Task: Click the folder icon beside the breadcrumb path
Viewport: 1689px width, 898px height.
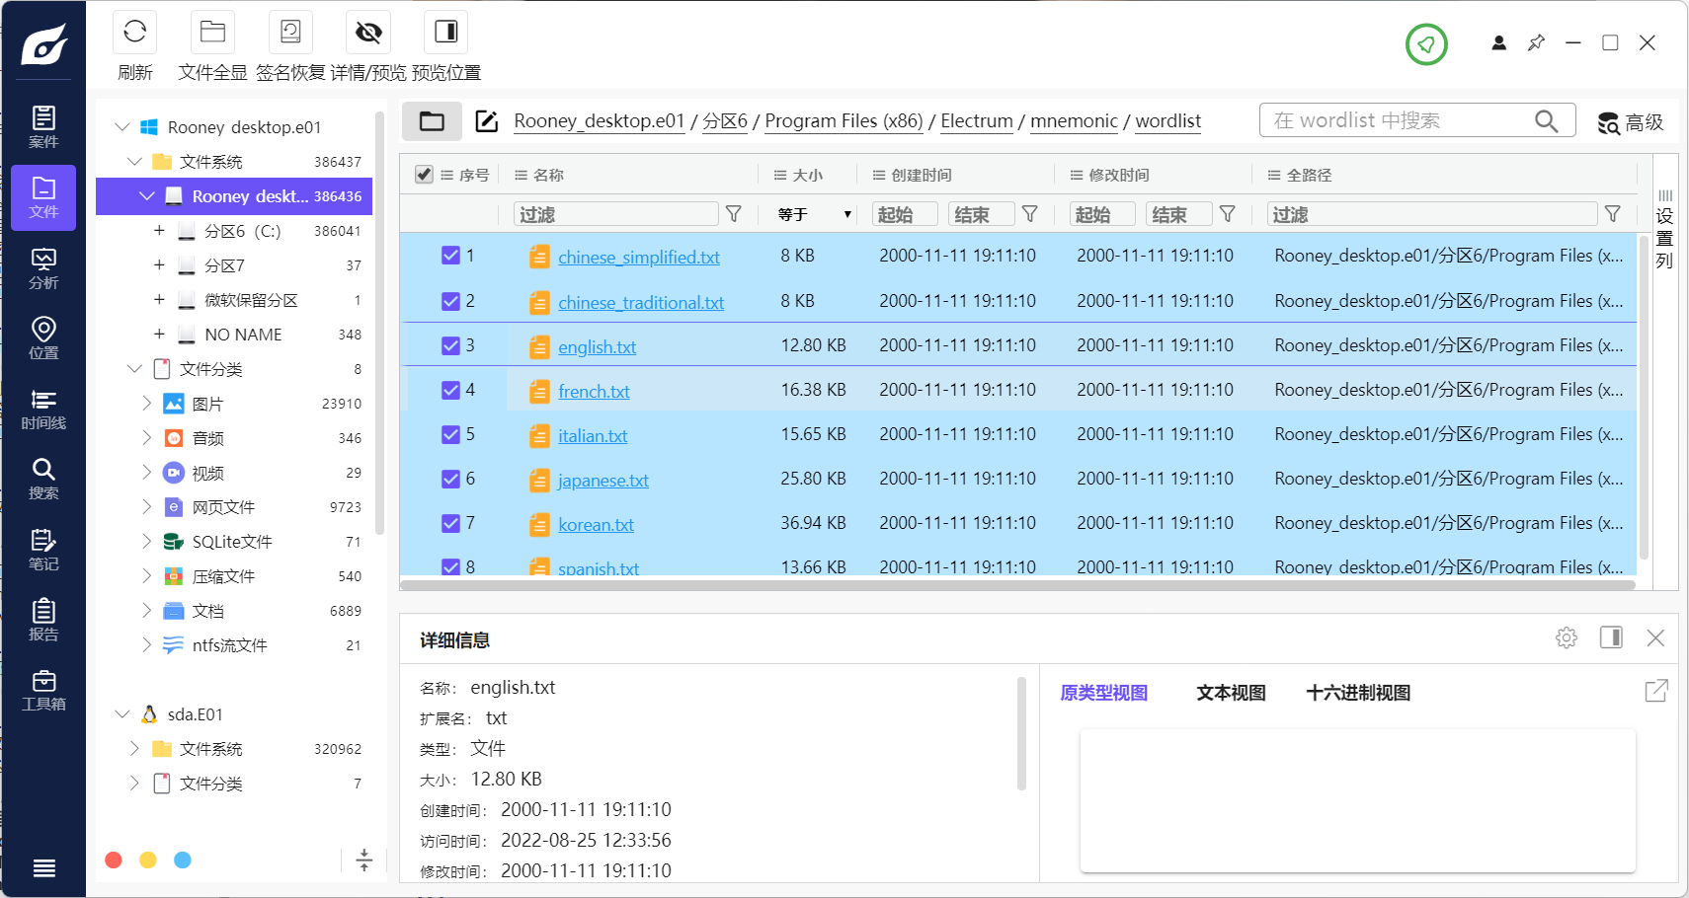Action: coord(432,121)
